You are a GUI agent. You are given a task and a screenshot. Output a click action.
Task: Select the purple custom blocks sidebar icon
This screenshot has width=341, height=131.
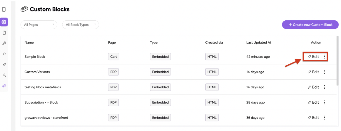click(x=4, y=86)
